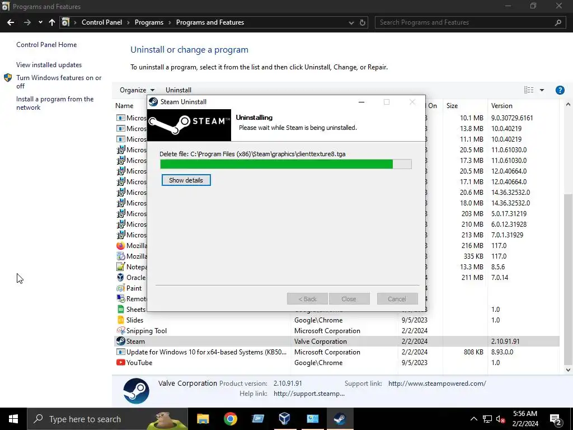Select the Remote Desktop program icon
The image size is (573, 430).
[121, 299]
